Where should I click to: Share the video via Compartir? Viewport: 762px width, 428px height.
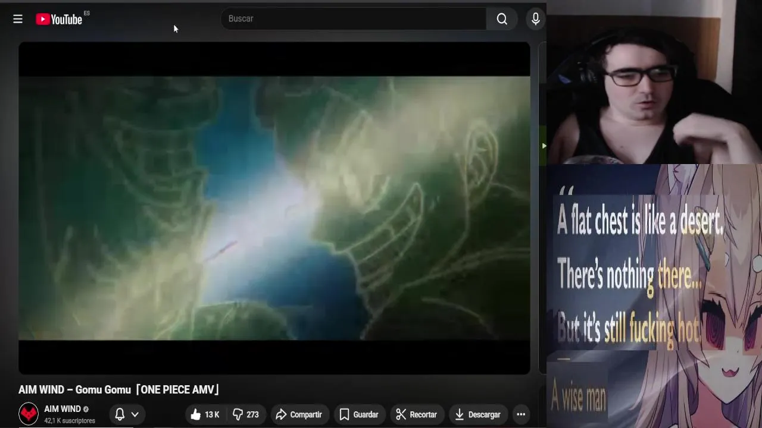click(x=299, y=414)
